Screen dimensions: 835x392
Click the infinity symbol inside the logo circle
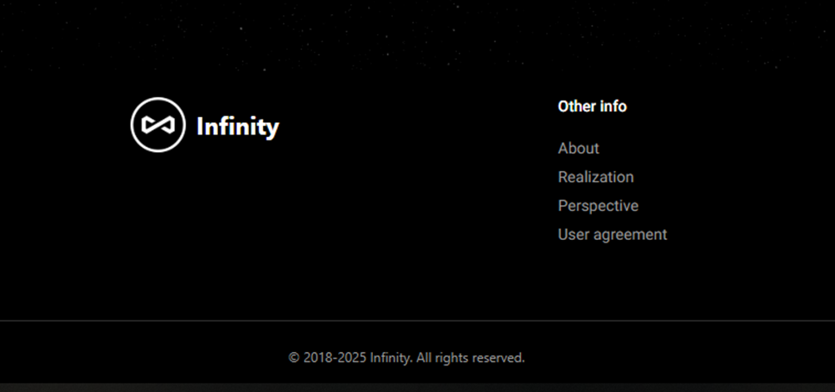coord(158,125)
